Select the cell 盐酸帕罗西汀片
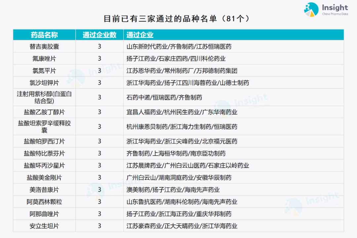 [44, 141]
